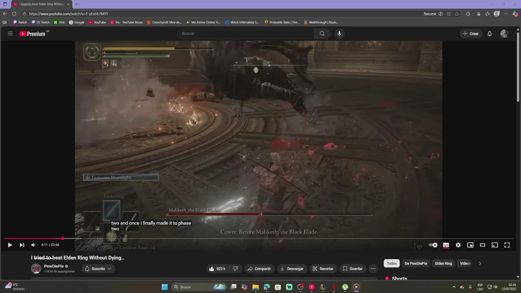Add page to favorites star
This screenshot has height=293, width=521.
tap(457, 14)
